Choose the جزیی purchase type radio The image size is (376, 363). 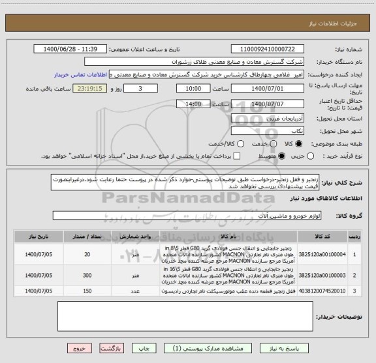tap(310, 156)
